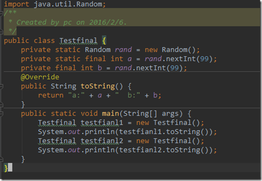Screen dimensions: 262x181
Task: Click nextInt(99) on the static final a line
Action: click(189, 59)
